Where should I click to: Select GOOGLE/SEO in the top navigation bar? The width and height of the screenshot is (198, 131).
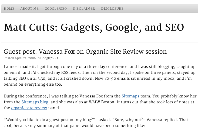[x=56, y=9]
